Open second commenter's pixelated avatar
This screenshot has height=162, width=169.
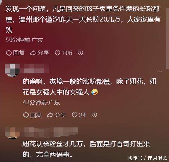(x=12, y=70)
